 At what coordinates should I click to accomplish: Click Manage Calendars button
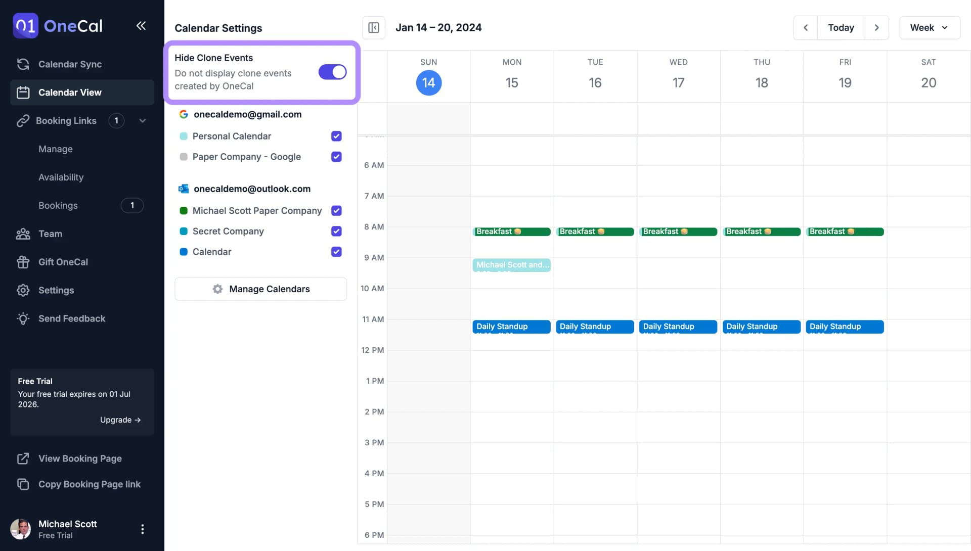coord(260,289)
